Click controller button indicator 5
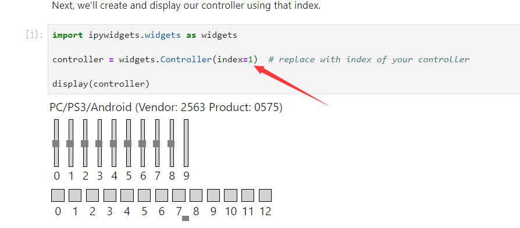 click(144, 195)
